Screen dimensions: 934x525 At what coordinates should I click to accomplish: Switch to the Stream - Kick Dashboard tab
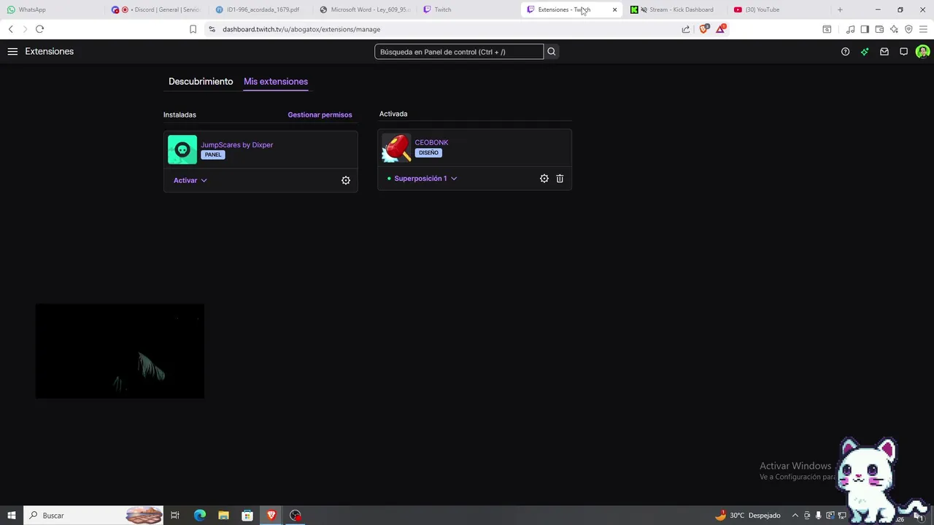(x=677, y=9)
